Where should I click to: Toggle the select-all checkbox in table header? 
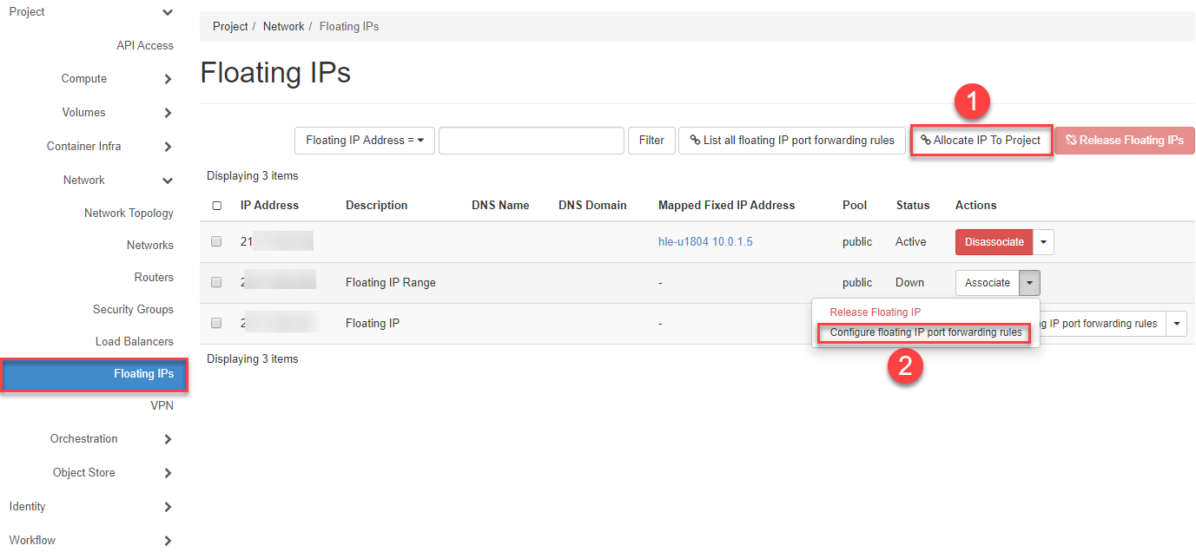click(x=216, y=206)
